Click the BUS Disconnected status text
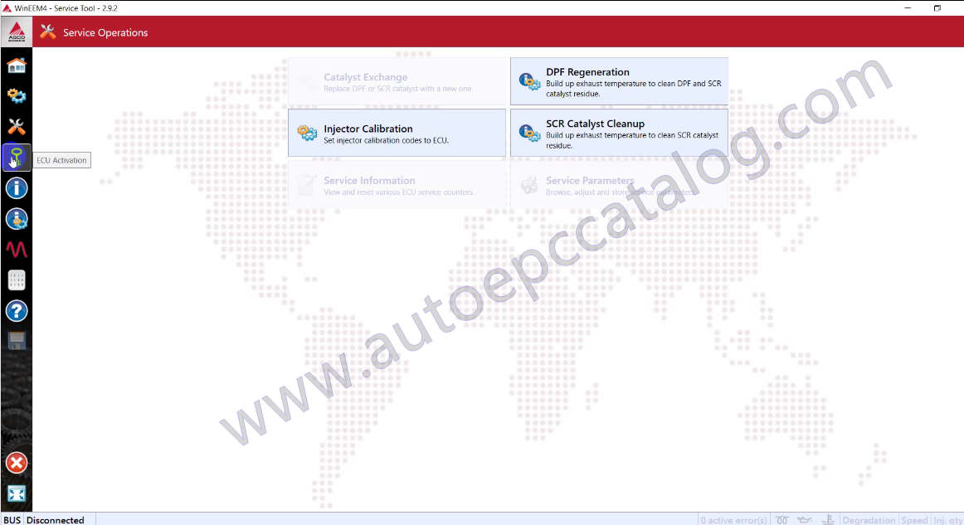Screen dimensions: 964x525 (44, 520)
